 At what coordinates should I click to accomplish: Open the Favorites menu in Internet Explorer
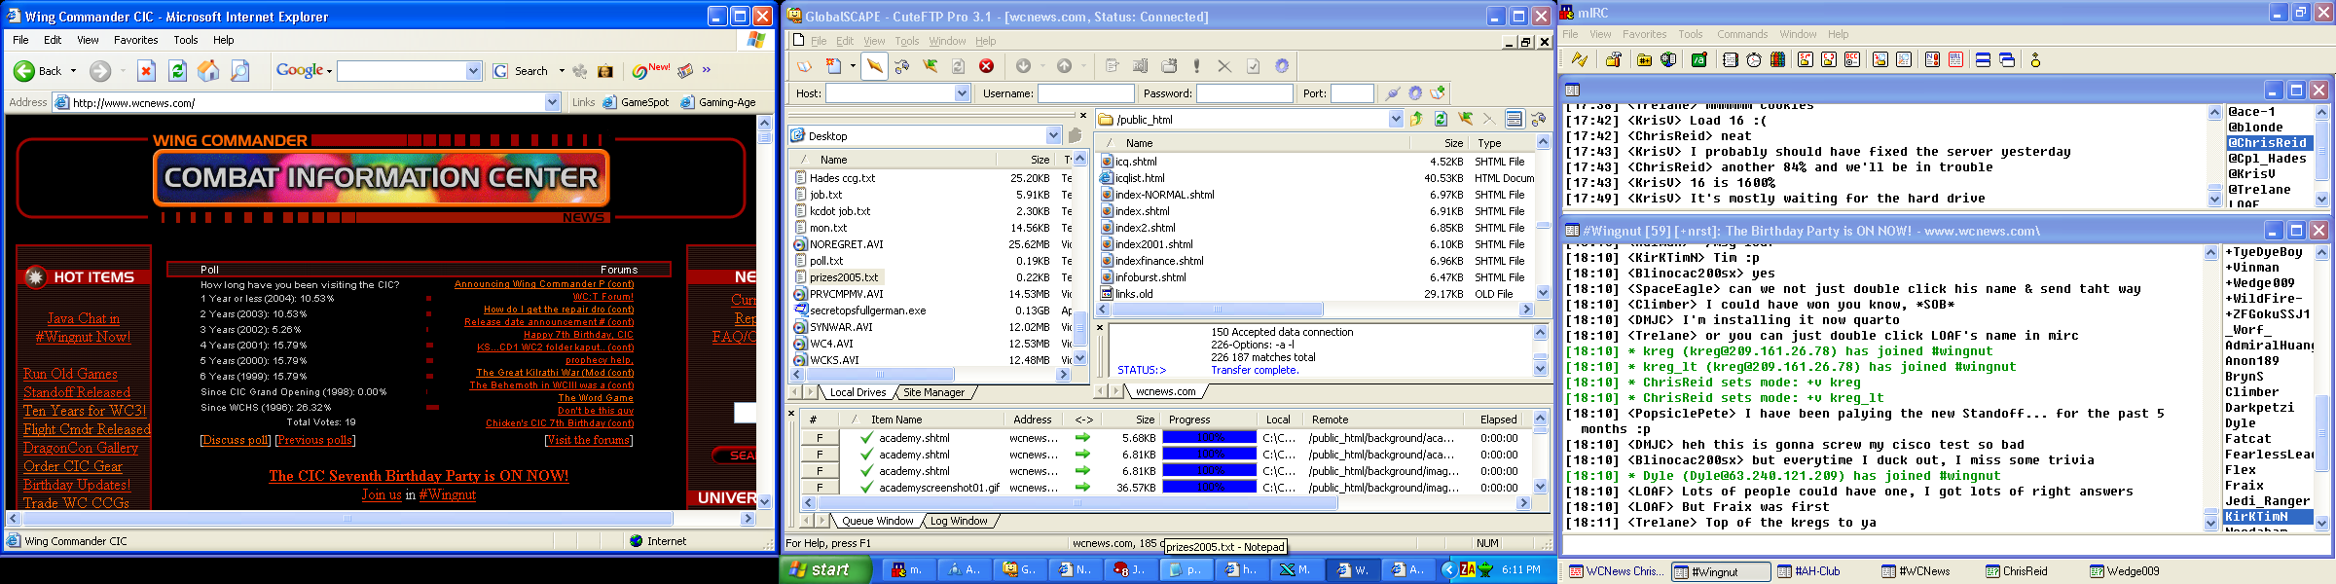pyautogui.click(x=135, y=40)
